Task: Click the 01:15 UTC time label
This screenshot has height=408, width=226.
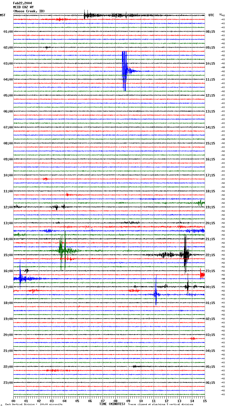Action: [210, 303]
